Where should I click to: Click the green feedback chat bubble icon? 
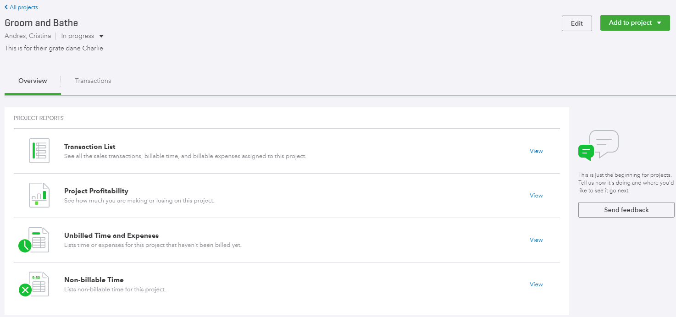[x=586, y=152]
